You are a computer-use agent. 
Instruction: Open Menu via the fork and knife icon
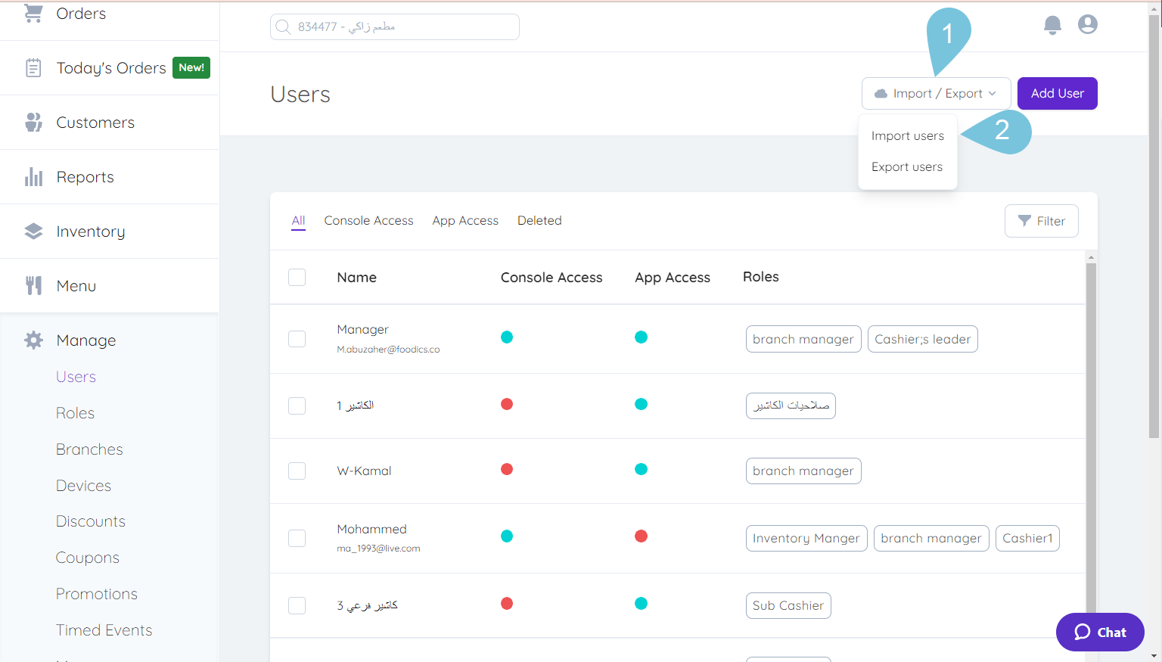point(33,285)
